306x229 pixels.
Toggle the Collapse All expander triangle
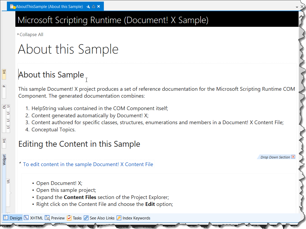pos(18,34)
